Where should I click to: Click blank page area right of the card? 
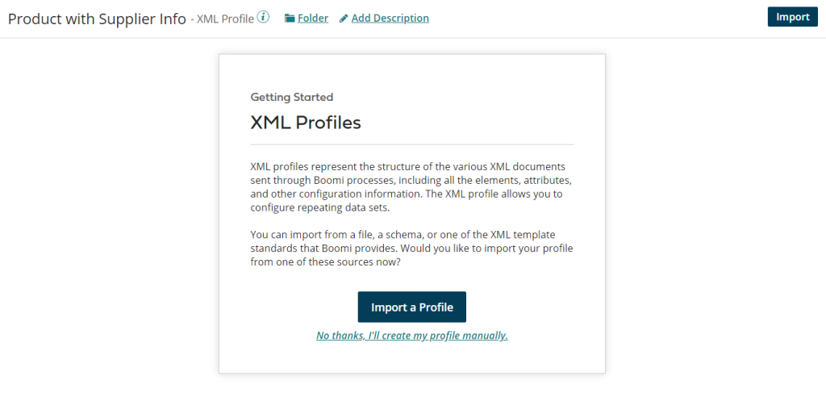tap(710, 210)
